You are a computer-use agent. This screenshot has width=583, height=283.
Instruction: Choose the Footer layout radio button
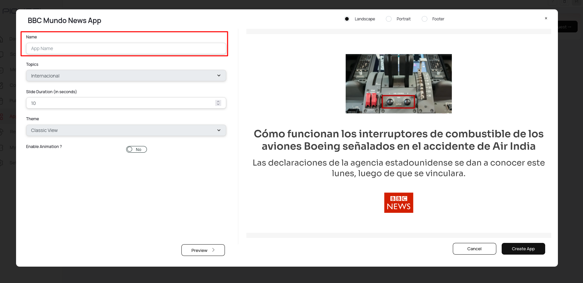(x=424, y=19)
